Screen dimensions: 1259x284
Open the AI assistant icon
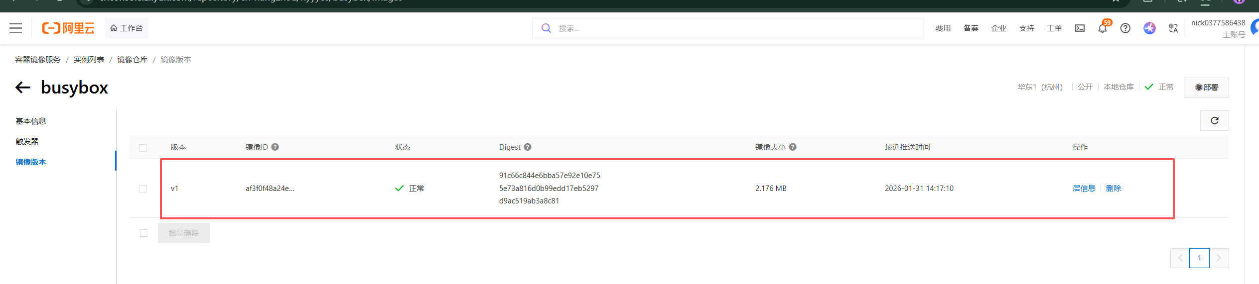click(x=1149, y=28)
